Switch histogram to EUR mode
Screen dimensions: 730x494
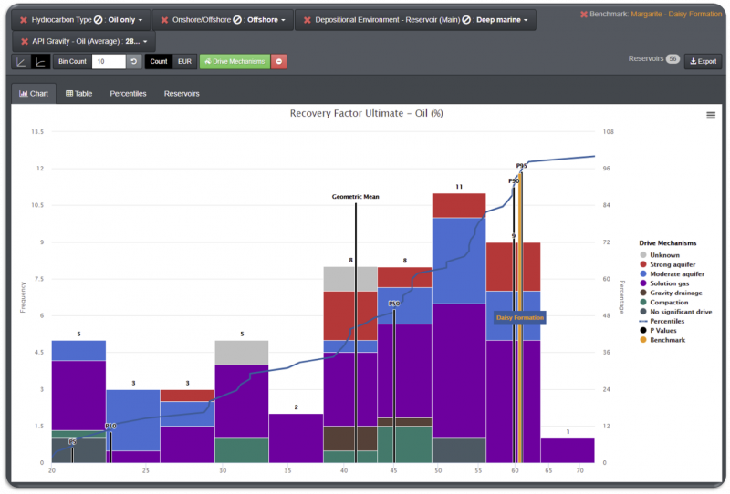[184, 61]
